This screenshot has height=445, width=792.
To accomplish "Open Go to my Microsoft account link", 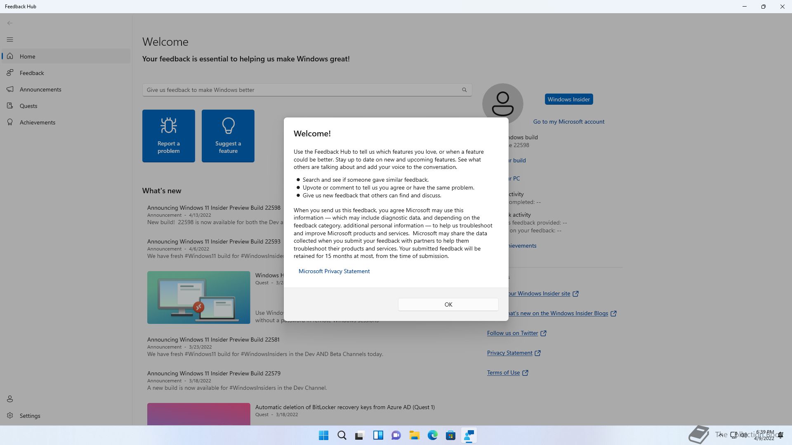I will 569,122.
